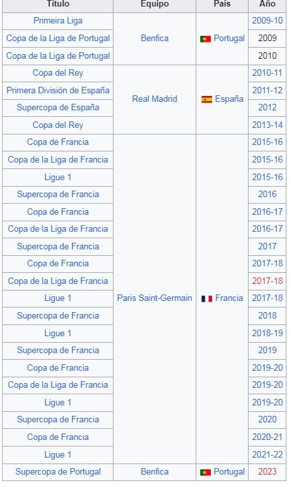
Task: Open the 2013-14 Copa del Rey year link
Action: 268,125
